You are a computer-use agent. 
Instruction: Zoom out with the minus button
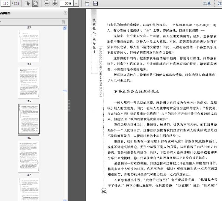pyautogui.click(x=47, y=3)
